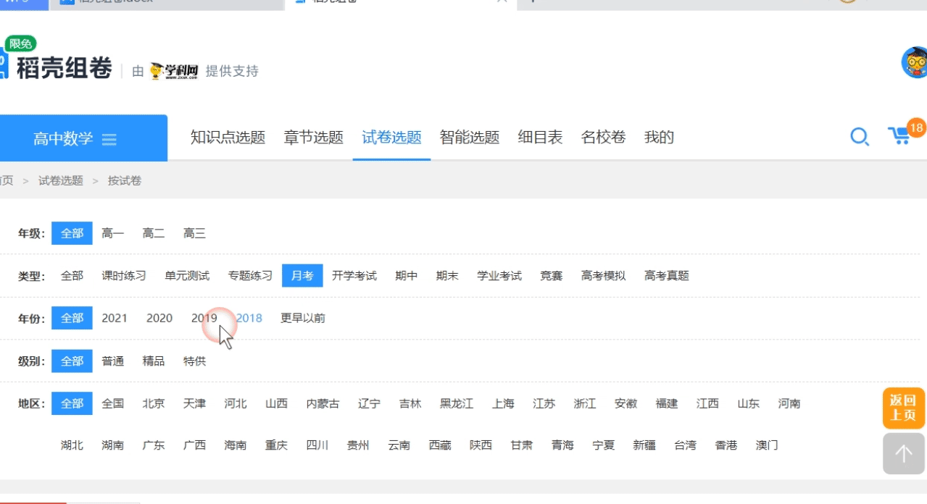The image size is (927, 504).
Task: Click the 学科网 logo
Action: pyautogui.click(x=173, y=71)
